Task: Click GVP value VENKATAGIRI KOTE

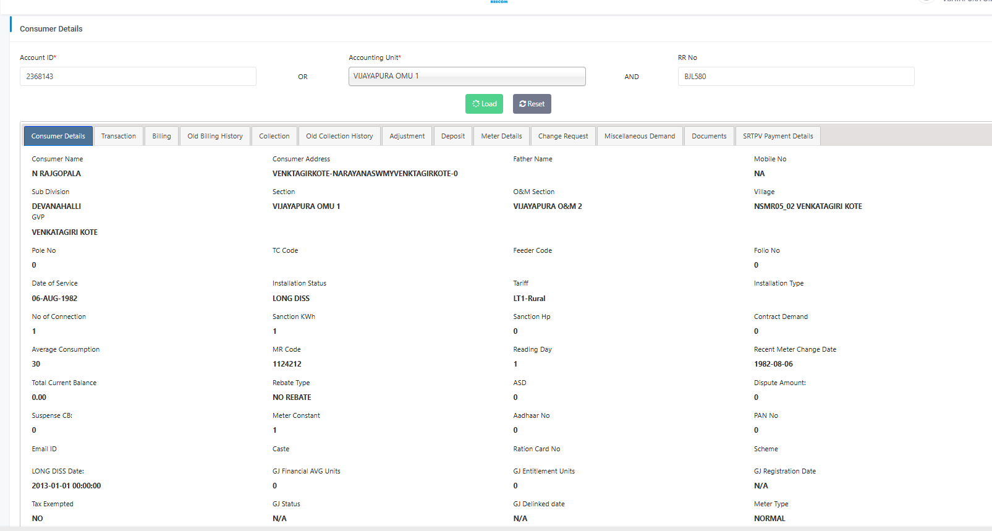Action: pos(65,232)
